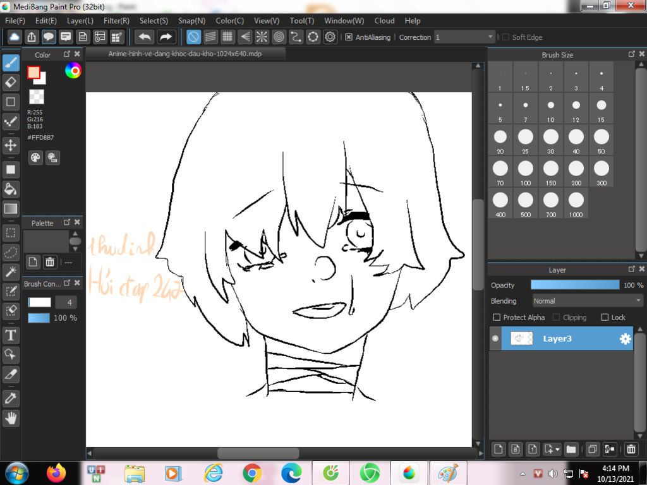Pop out the Palette panel
This screenshot has width=647, height=485.
pyautogui.click(x=67, y=222)
